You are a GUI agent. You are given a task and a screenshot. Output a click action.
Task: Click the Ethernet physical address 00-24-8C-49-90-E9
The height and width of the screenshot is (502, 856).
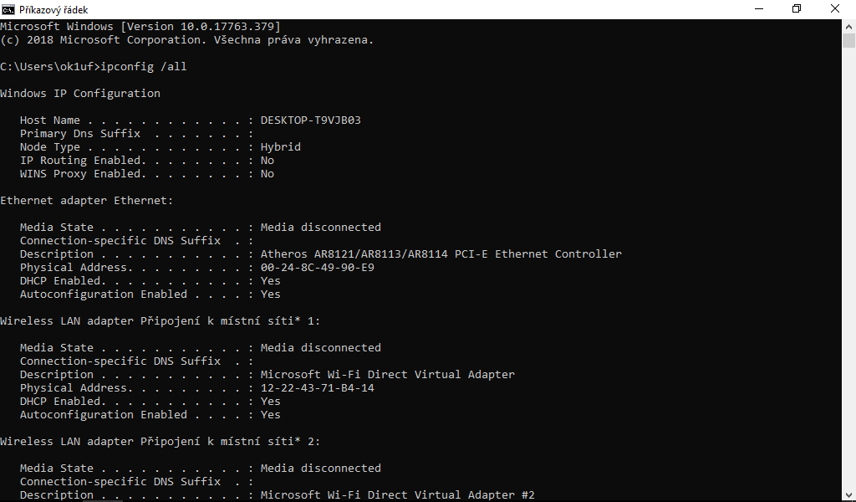click(317, 267)
